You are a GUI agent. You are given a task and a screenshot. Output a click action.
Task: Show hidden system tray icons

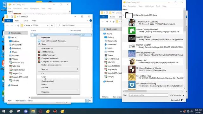pos(181,111)
